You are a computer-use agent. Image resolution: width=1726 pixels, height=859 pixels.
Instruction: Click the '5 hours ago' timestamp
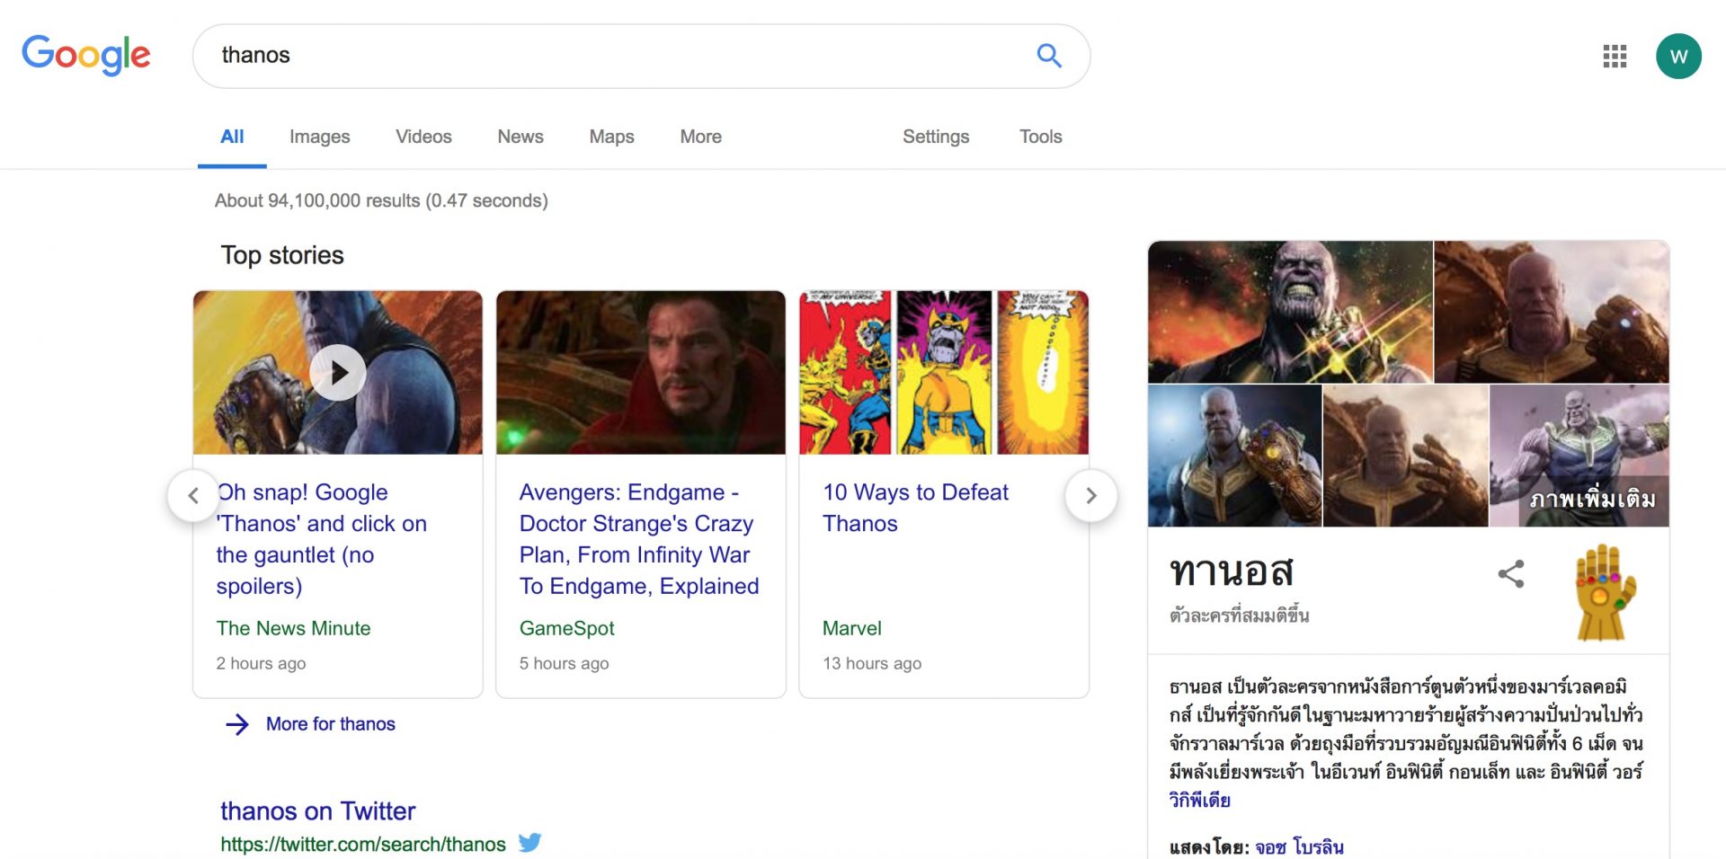[564, 663]
